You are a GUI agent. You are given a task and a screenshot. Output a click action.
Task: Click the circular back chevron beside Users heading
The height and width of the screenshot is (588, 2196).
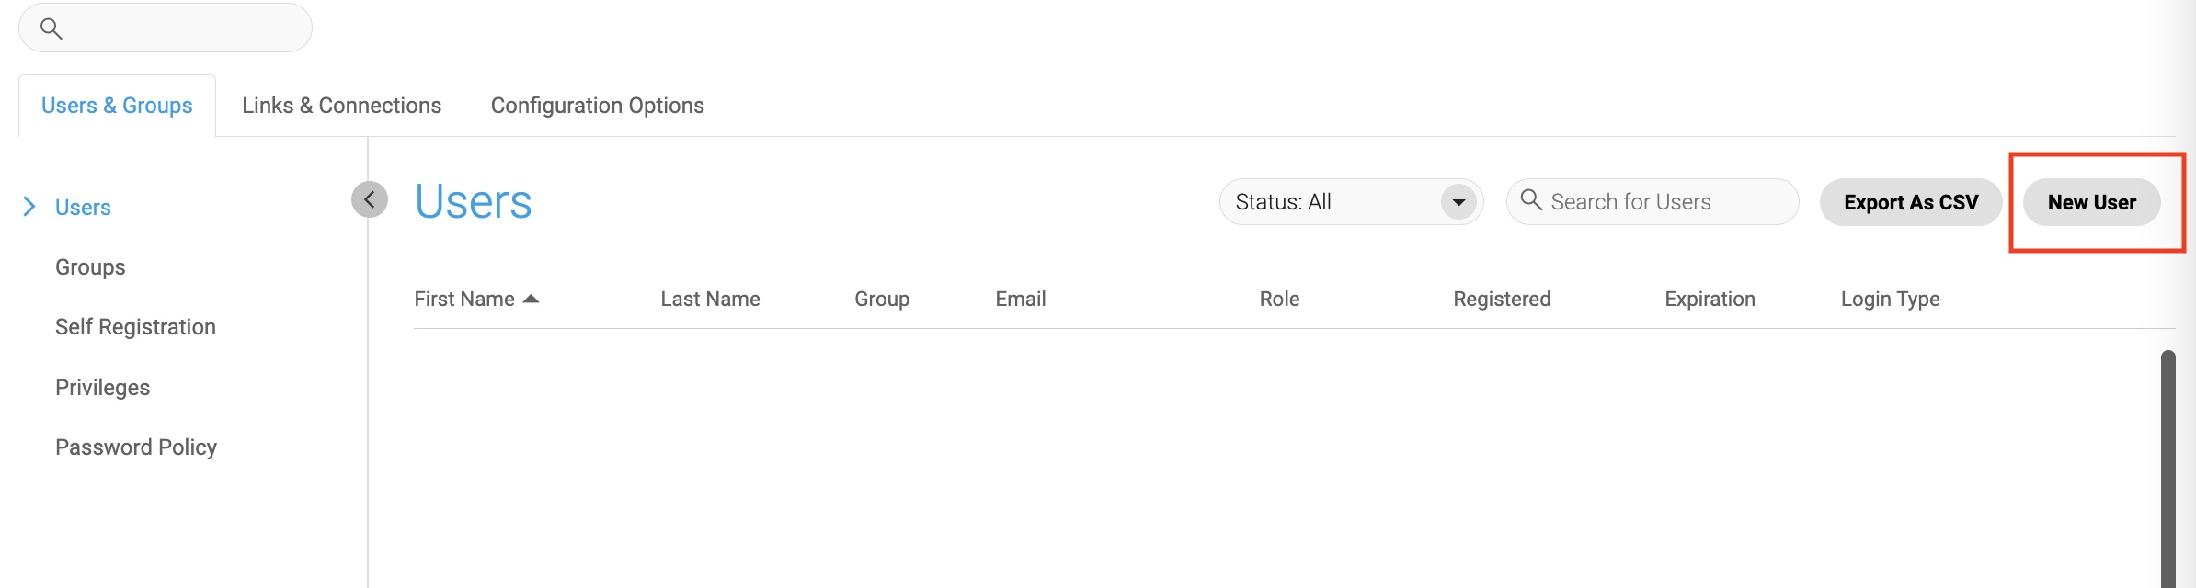click(x=368, y=198)
